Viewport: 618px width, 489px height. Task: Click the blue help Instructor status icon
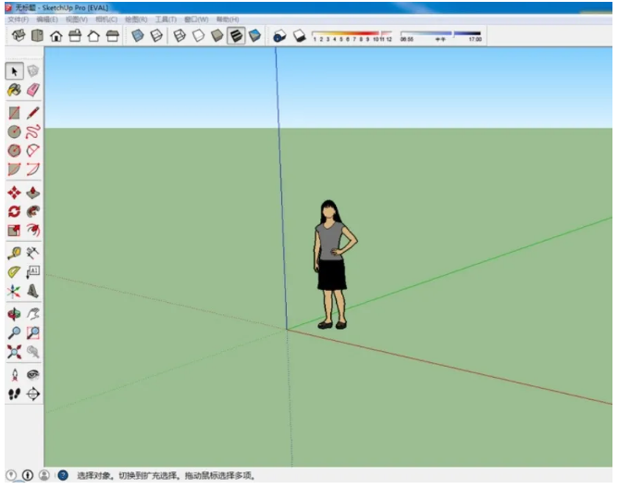(x=63, y=475)
